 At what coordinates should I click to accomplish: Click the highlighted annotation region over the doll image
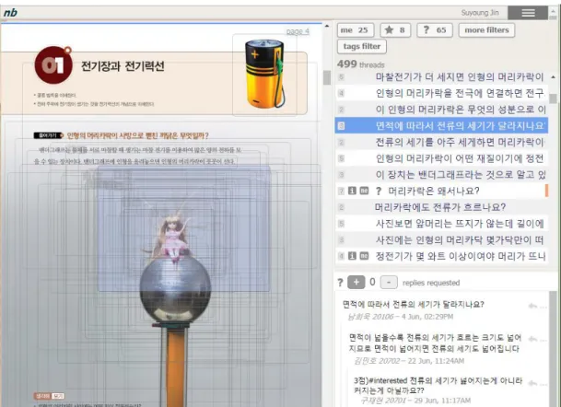[x=183, y=229]
